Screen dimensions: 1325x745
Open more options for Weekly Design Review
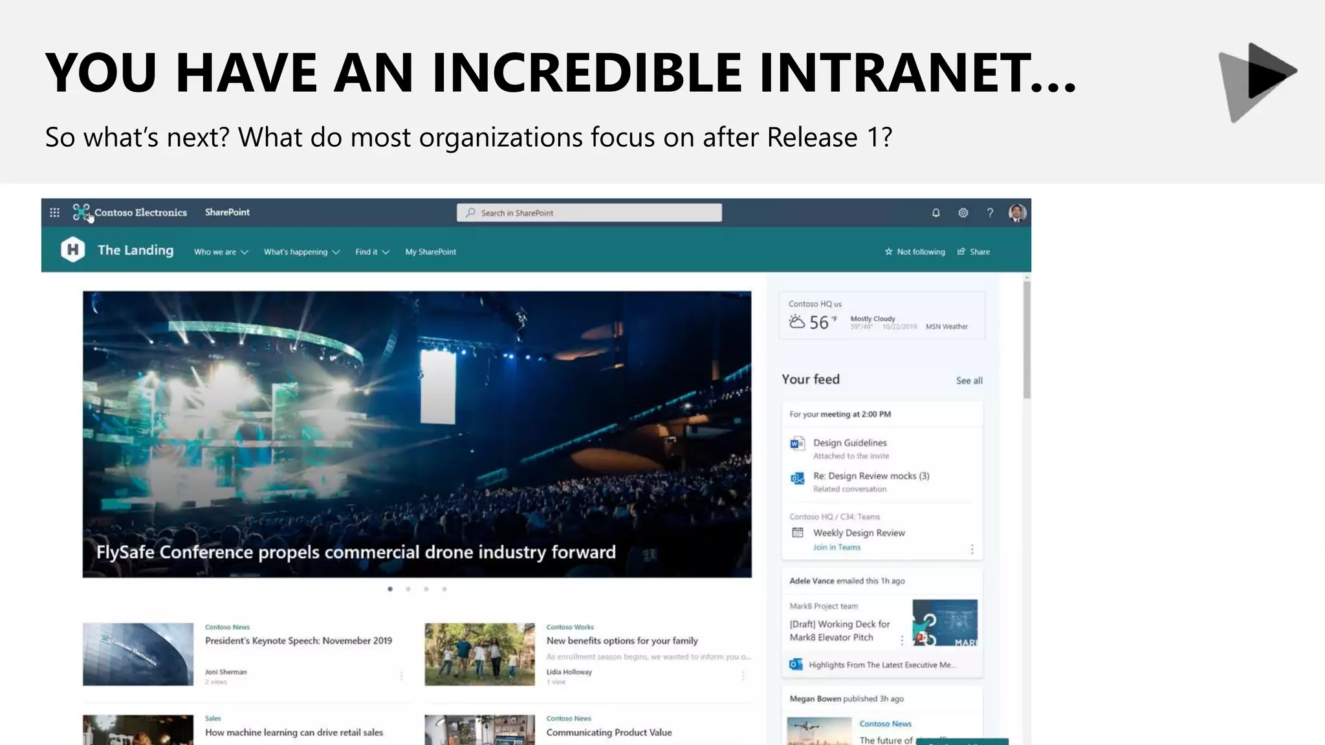click(972, 549)
